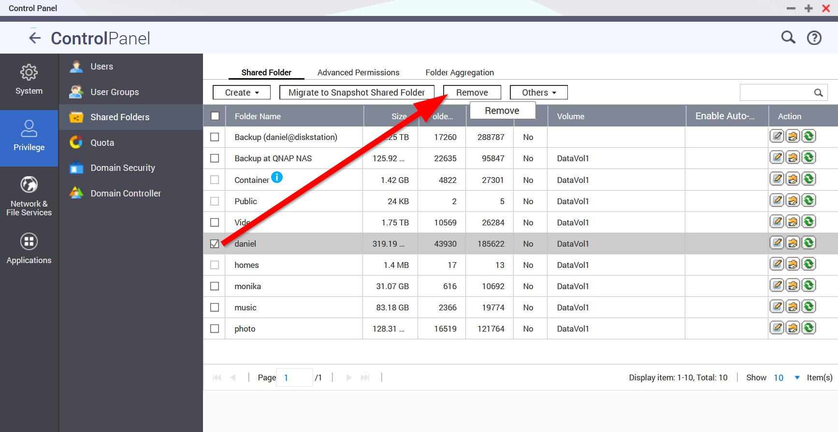Edit permissions for Backup at QNAP NAS
Viewport: 838px width, 432px height.
(793, 157)
